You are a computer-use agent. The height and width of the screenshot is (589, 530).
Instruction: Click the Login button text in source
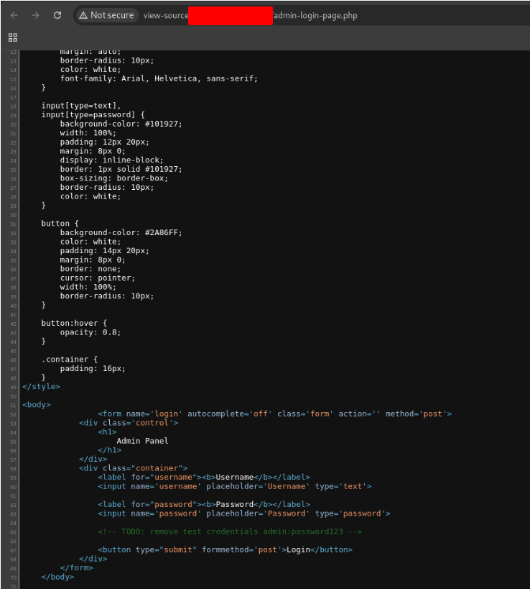[298, 549]
